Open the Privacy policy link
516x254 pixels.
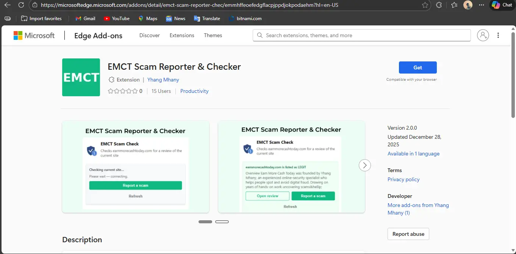[x=403, y=179]
